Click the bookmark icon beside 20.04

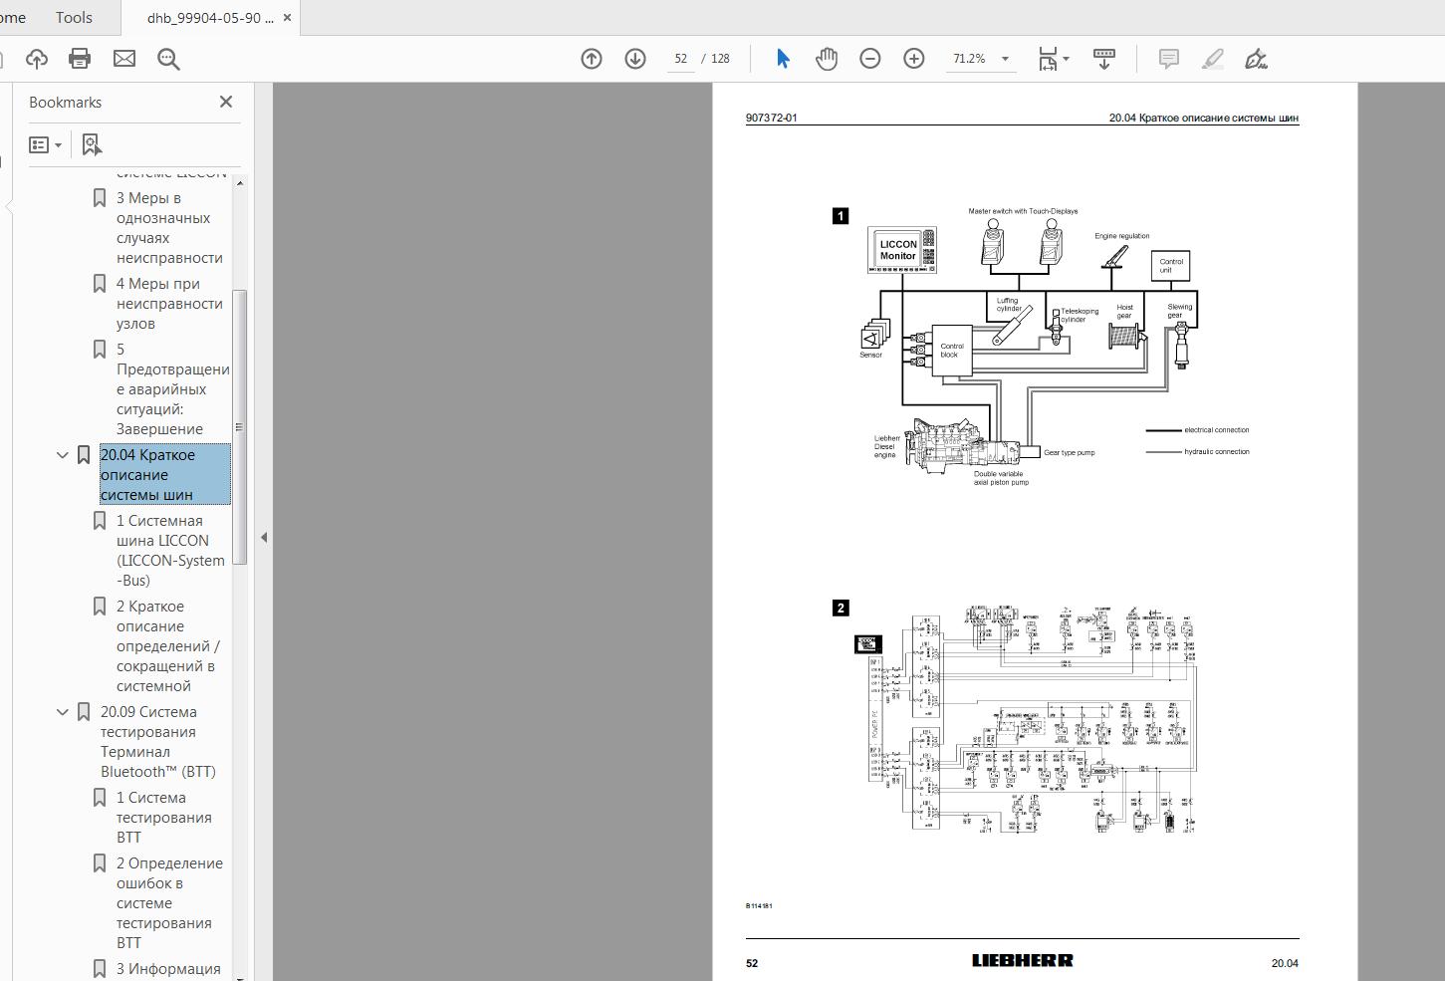(x=84, y=455)
